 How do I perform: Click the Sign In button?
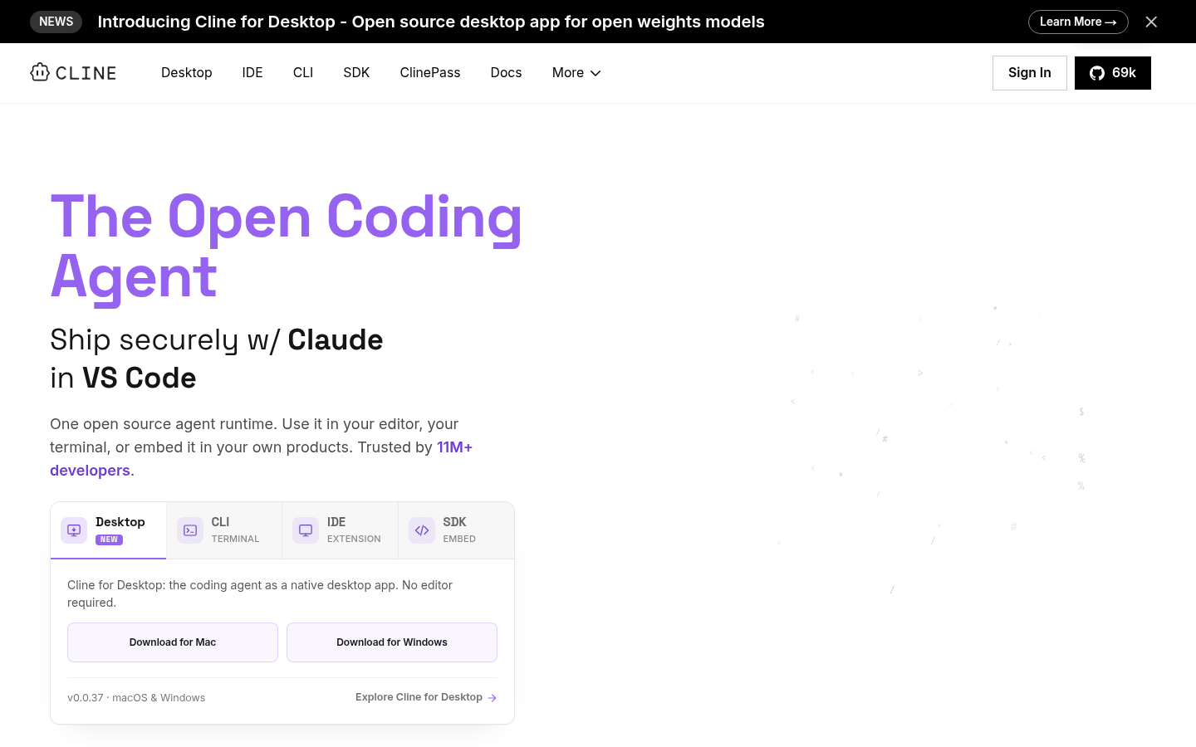click(1030, 73)
